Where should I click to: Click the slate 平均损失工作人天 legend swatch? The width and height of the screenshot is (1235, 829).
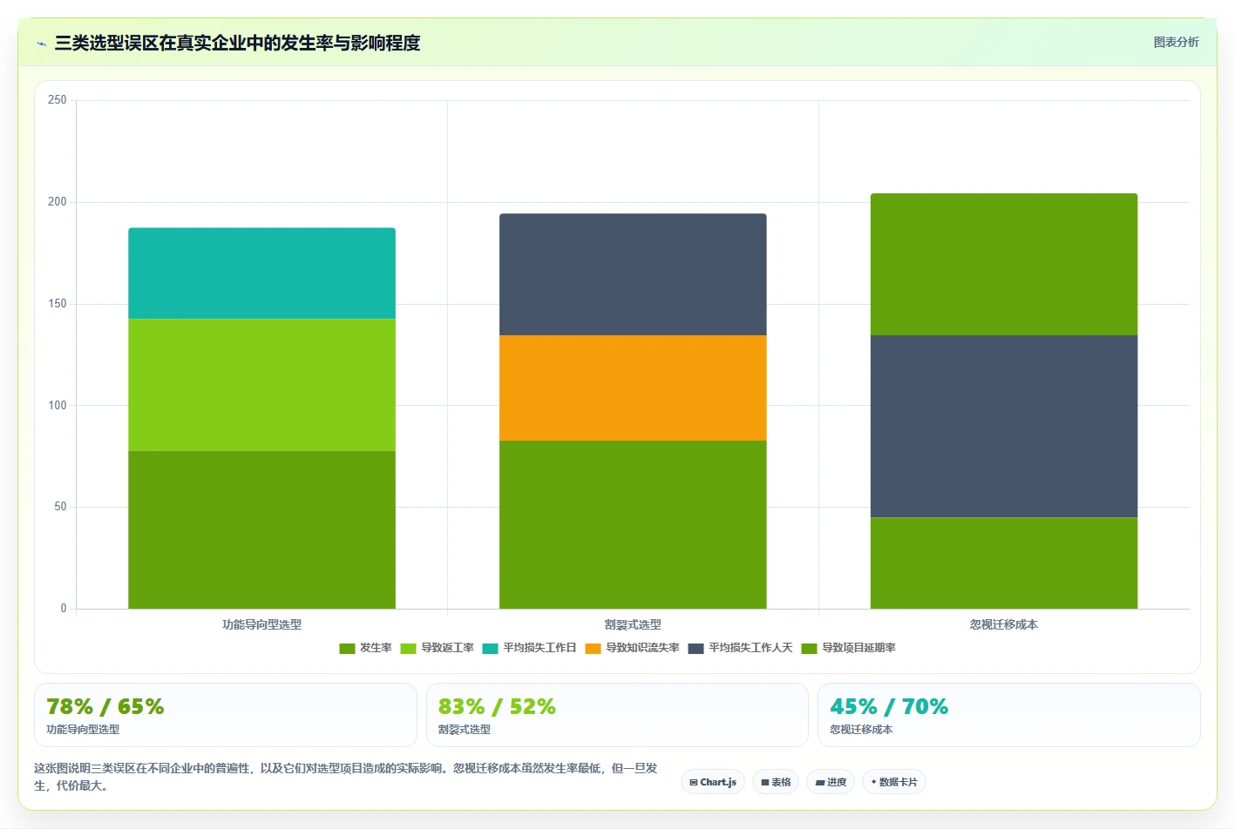coord(696,648)
